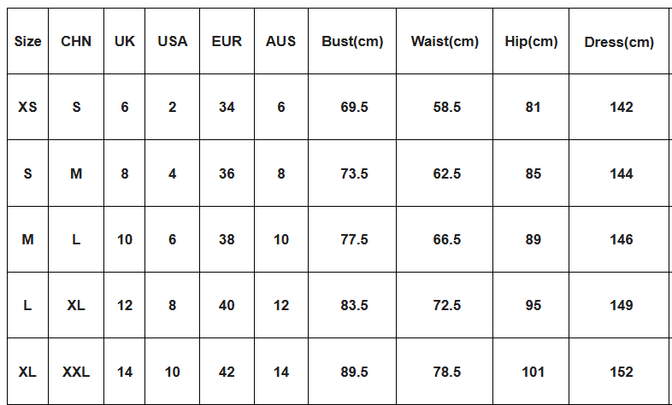
Task: Click the Size column header
Action: pos(28,41)
